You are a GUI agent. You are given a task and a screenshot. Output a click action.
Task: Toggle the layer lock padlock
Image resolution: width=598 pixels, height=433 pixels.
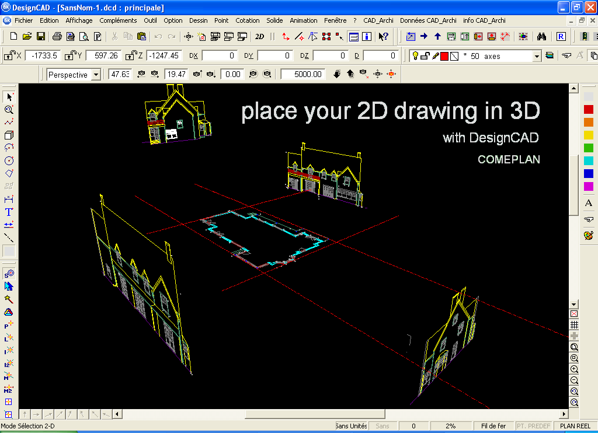tap(425, 56)
